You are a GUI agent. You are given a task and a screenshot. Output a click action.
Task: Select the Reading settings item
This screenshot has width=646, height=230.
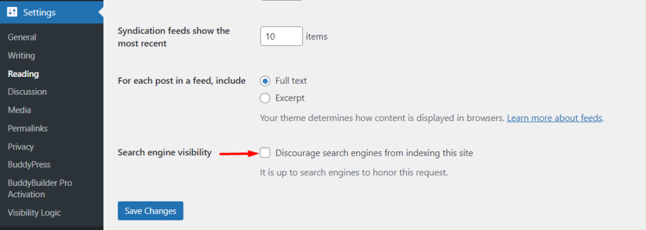click(23, 74)
